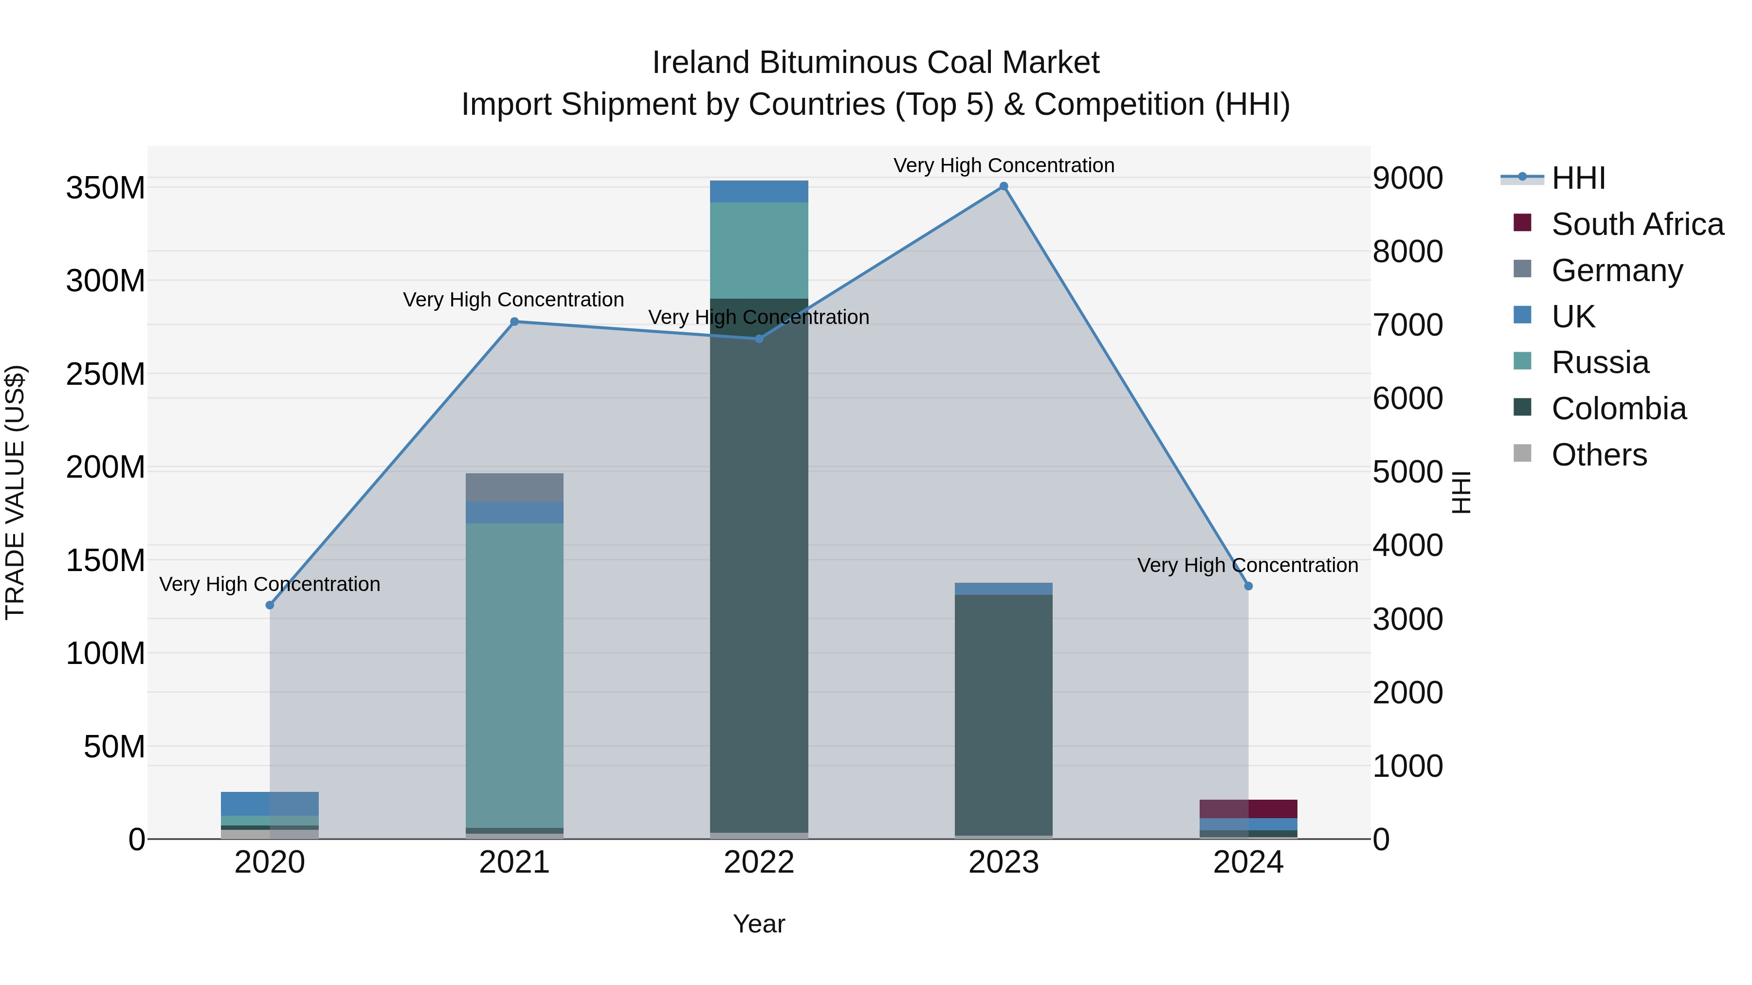1752x985 pixels.
Task: Click the 2020 x-axis label
Action: click(270, 862)
